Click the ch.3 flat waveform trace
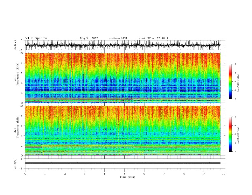Viewport: 252px width, 195px height. [122, 163]
